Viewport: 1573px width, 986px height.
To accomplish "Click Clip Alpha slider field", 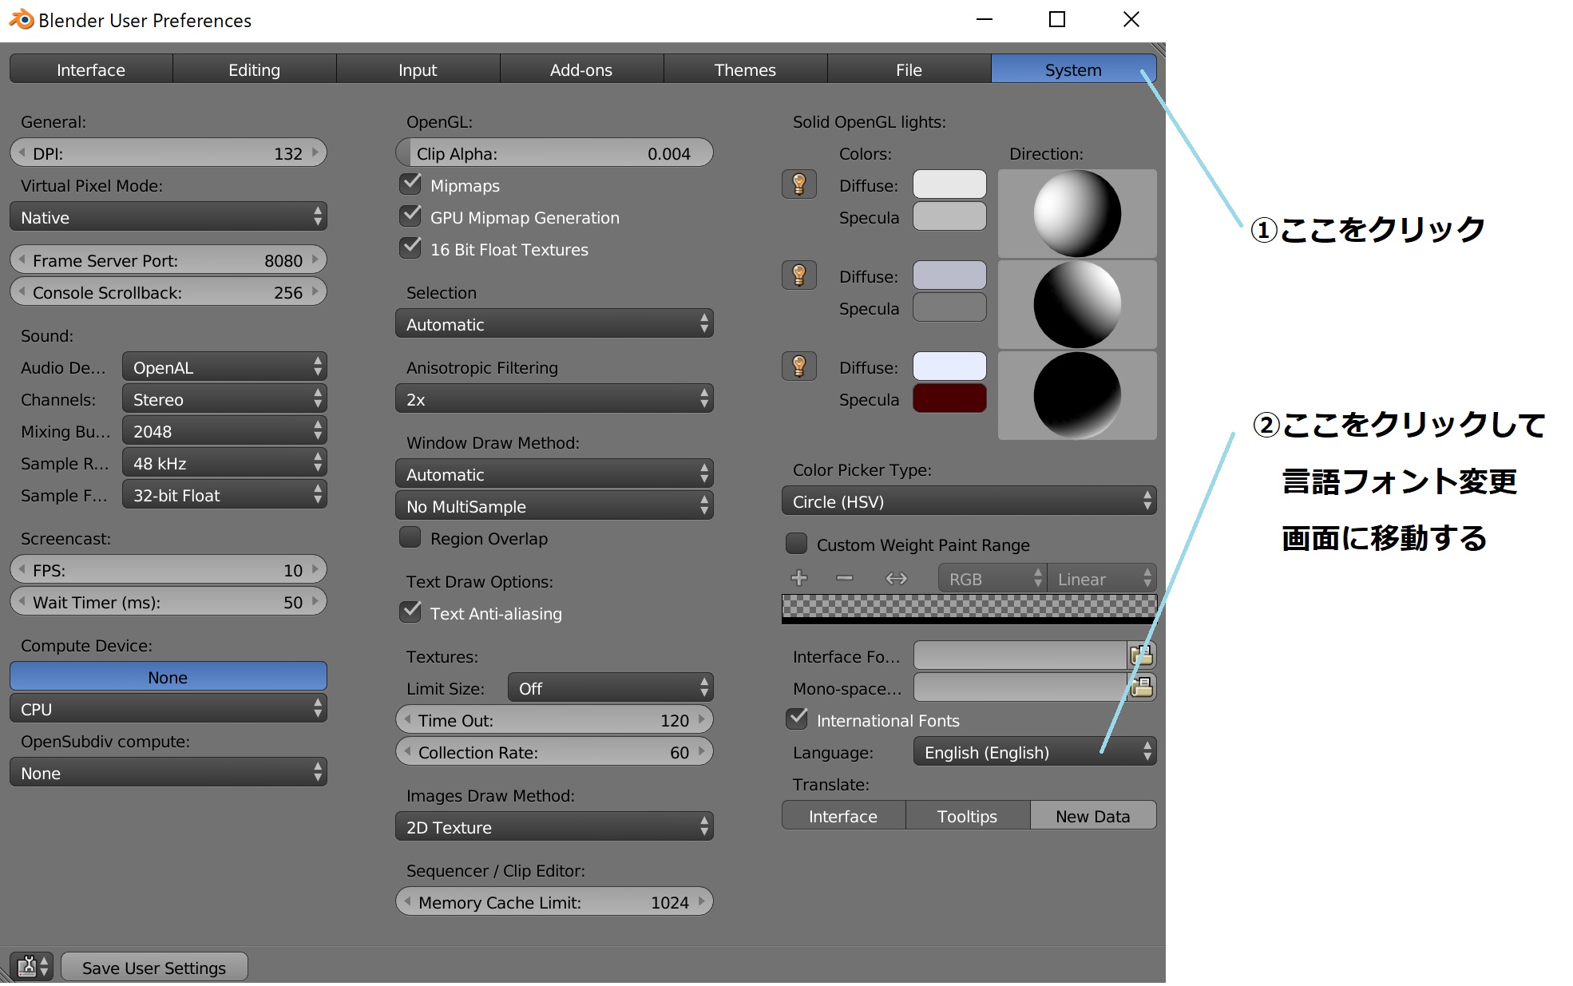I will pos(554,152).
